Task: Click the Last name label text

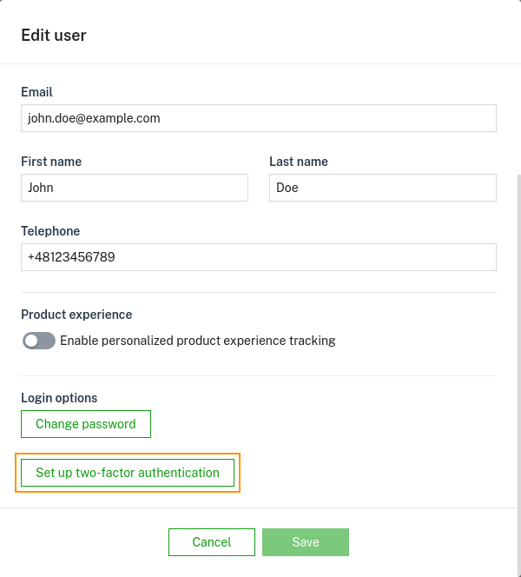Action: point(299,162)
